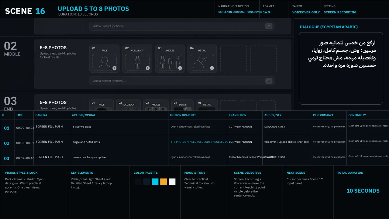Select the profile outline in the 04 DETAIL slot
This screenshot has width=389, height=219.
[201, 62]
